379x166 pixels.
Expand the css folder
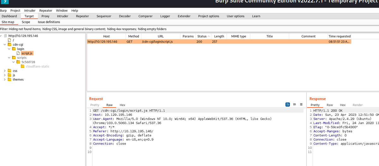(x=5, y=71)
